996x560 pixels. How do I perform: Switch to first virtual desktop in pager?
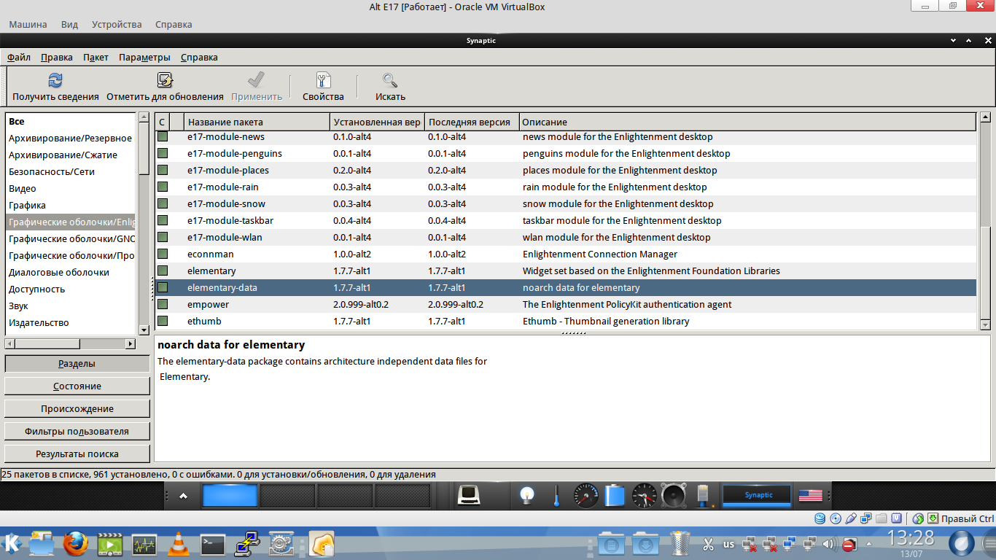230,496
